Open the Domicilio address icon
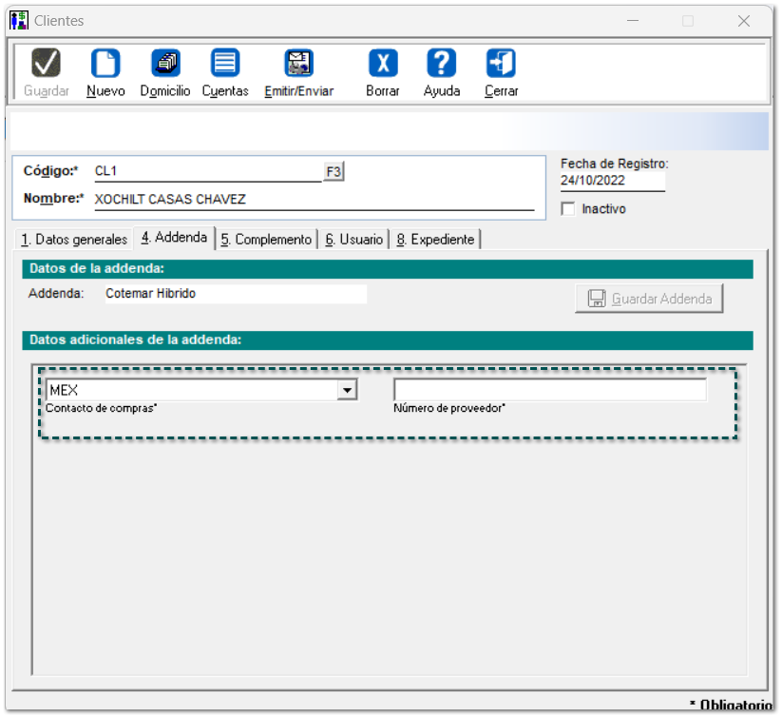 (x=165, y=64)
